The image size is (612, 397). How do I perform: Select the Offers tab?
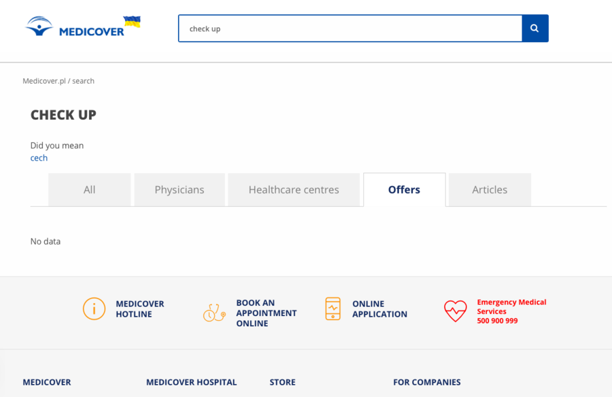405,190
